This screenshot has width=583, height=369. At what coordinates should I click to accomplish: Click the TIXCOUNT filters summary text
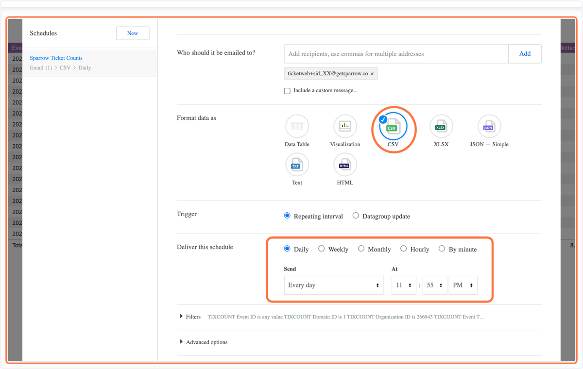[x=346, y=317]
